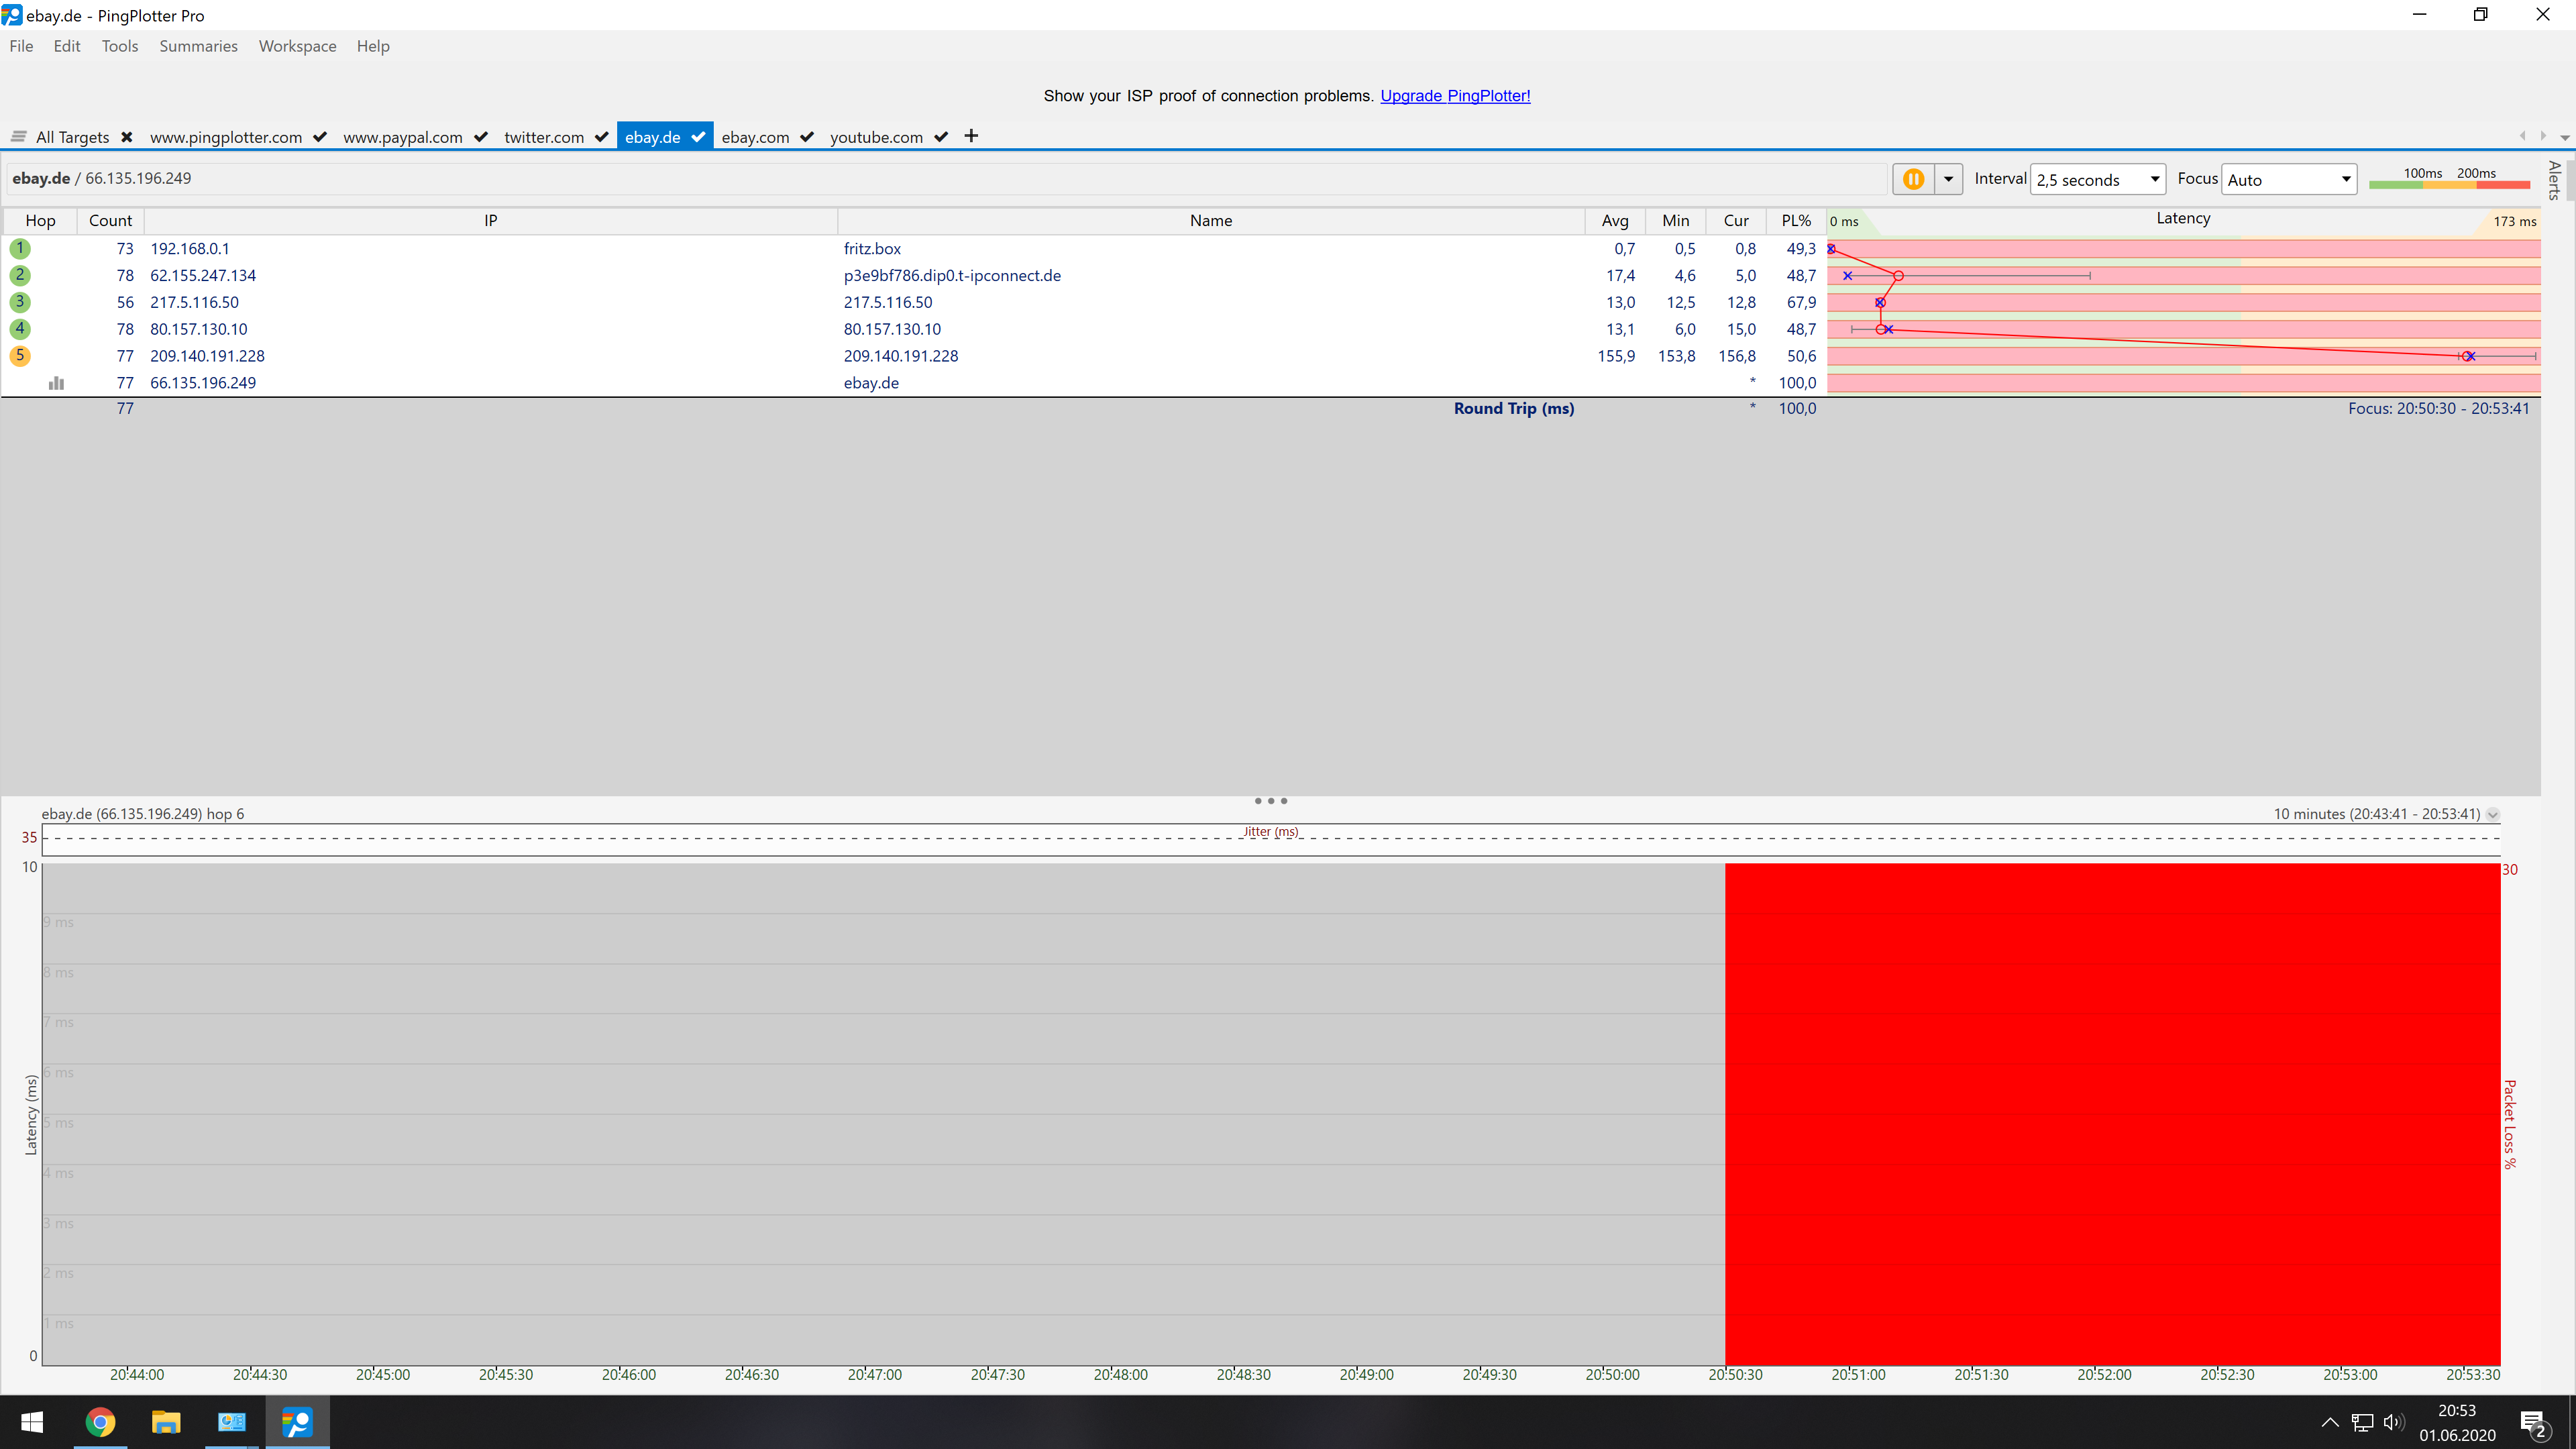Click the hop 5 orange status circle
Screen dimensions: 2576x1449
19,356
